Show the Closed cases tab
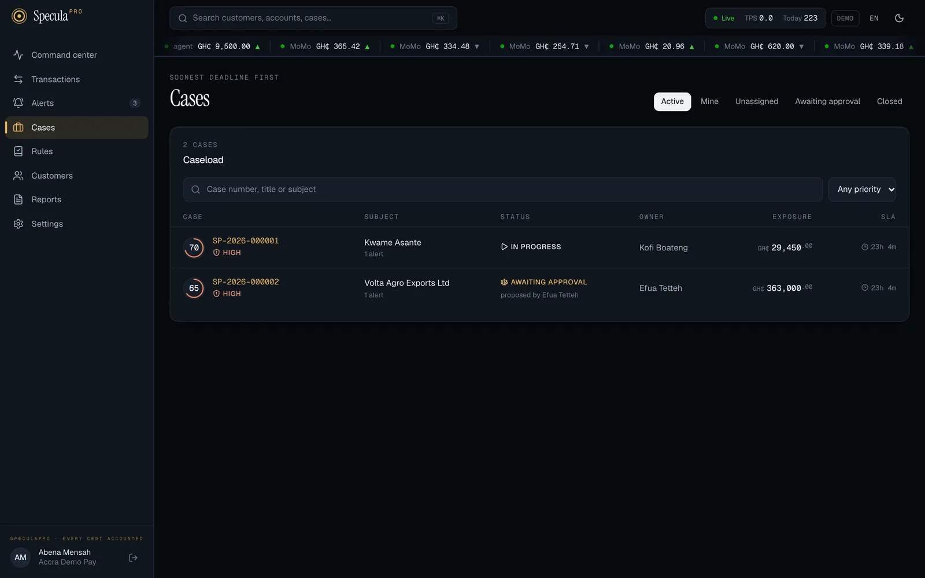 pyautogui.click(x=889, y=102)
